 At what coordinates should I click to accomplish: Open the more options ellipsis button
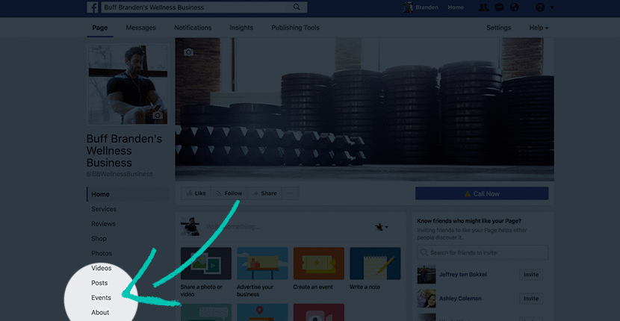291,193
